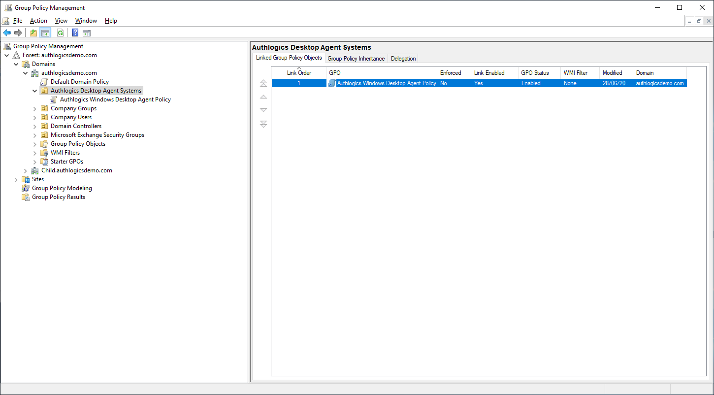Screen dimensions: 714x395
Task: Restore the inner MDI child window
Action: click(699, 21)
